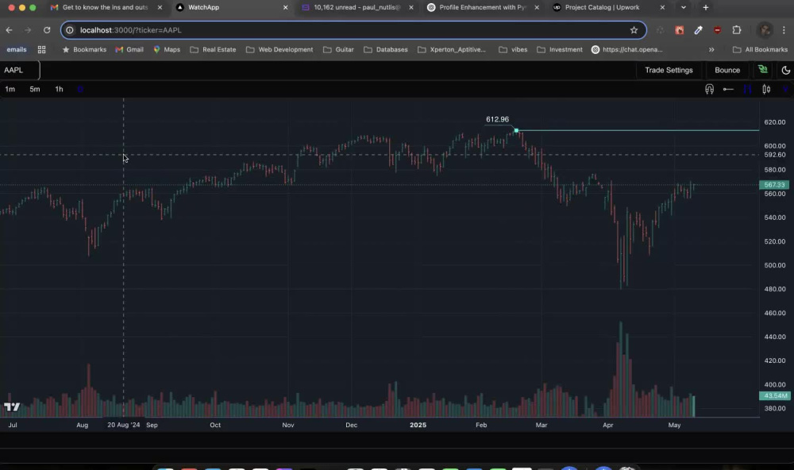The width and height of the screenshot is (794, 470).
Task: Switch to the Gmail 'Get to know' tab
Action: tap(106, 8)
